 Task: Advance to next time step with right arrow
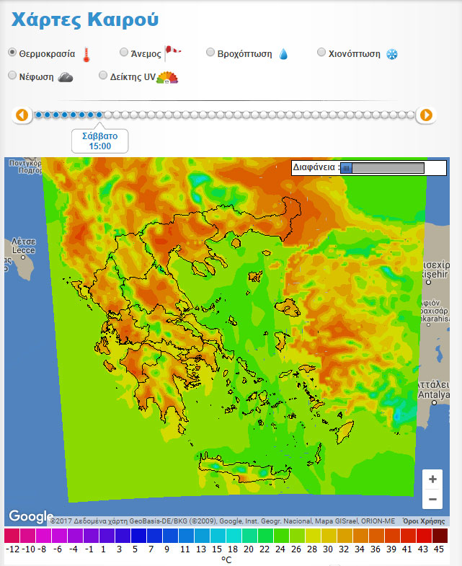click(x=426, y=115)
